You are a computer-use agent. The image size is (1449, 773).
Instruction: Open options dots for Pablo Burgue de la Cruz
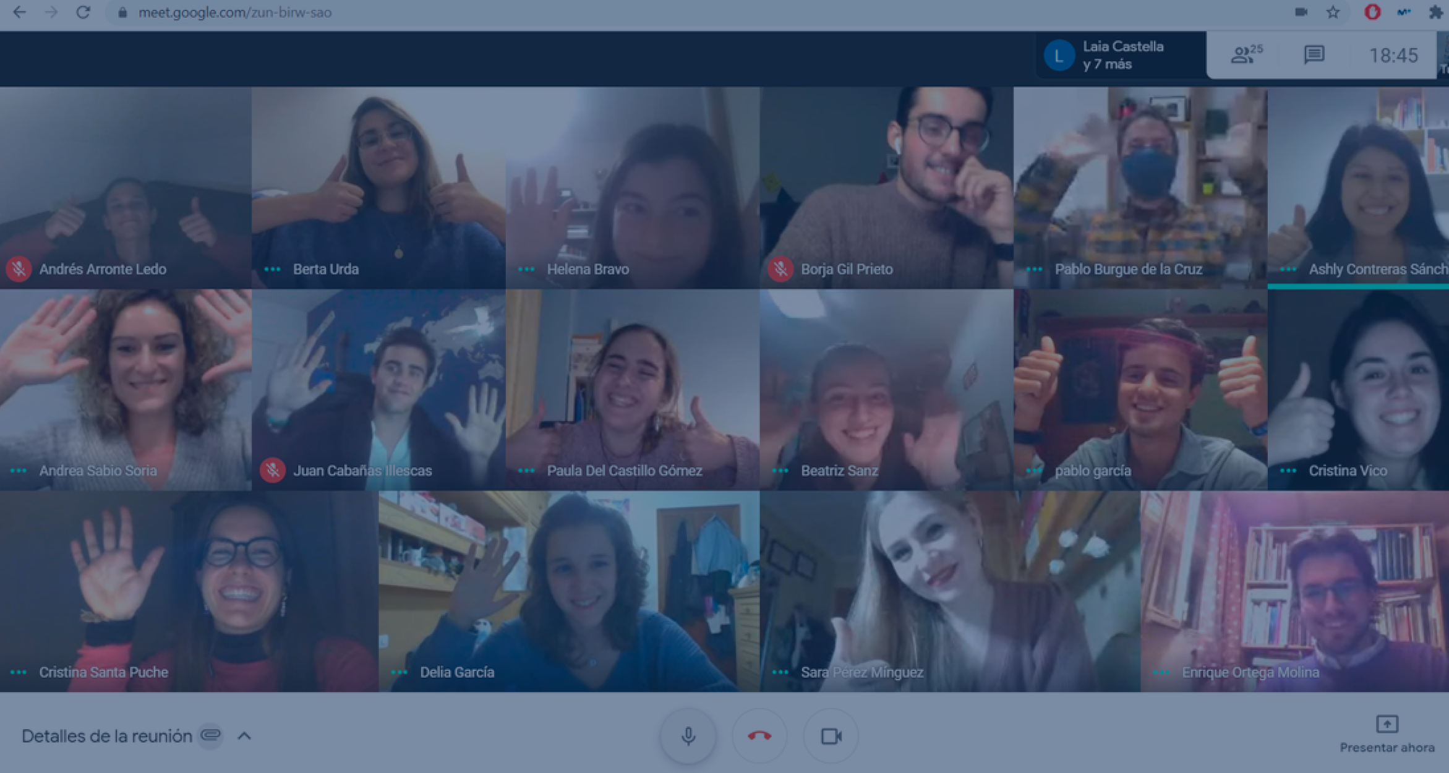[1034, 269]
